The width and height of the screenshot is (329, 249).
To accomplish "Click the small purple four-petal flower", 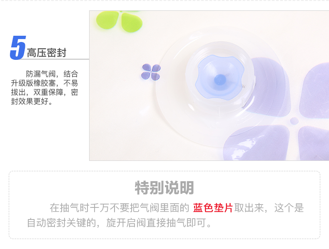I will tap(151, 72).
